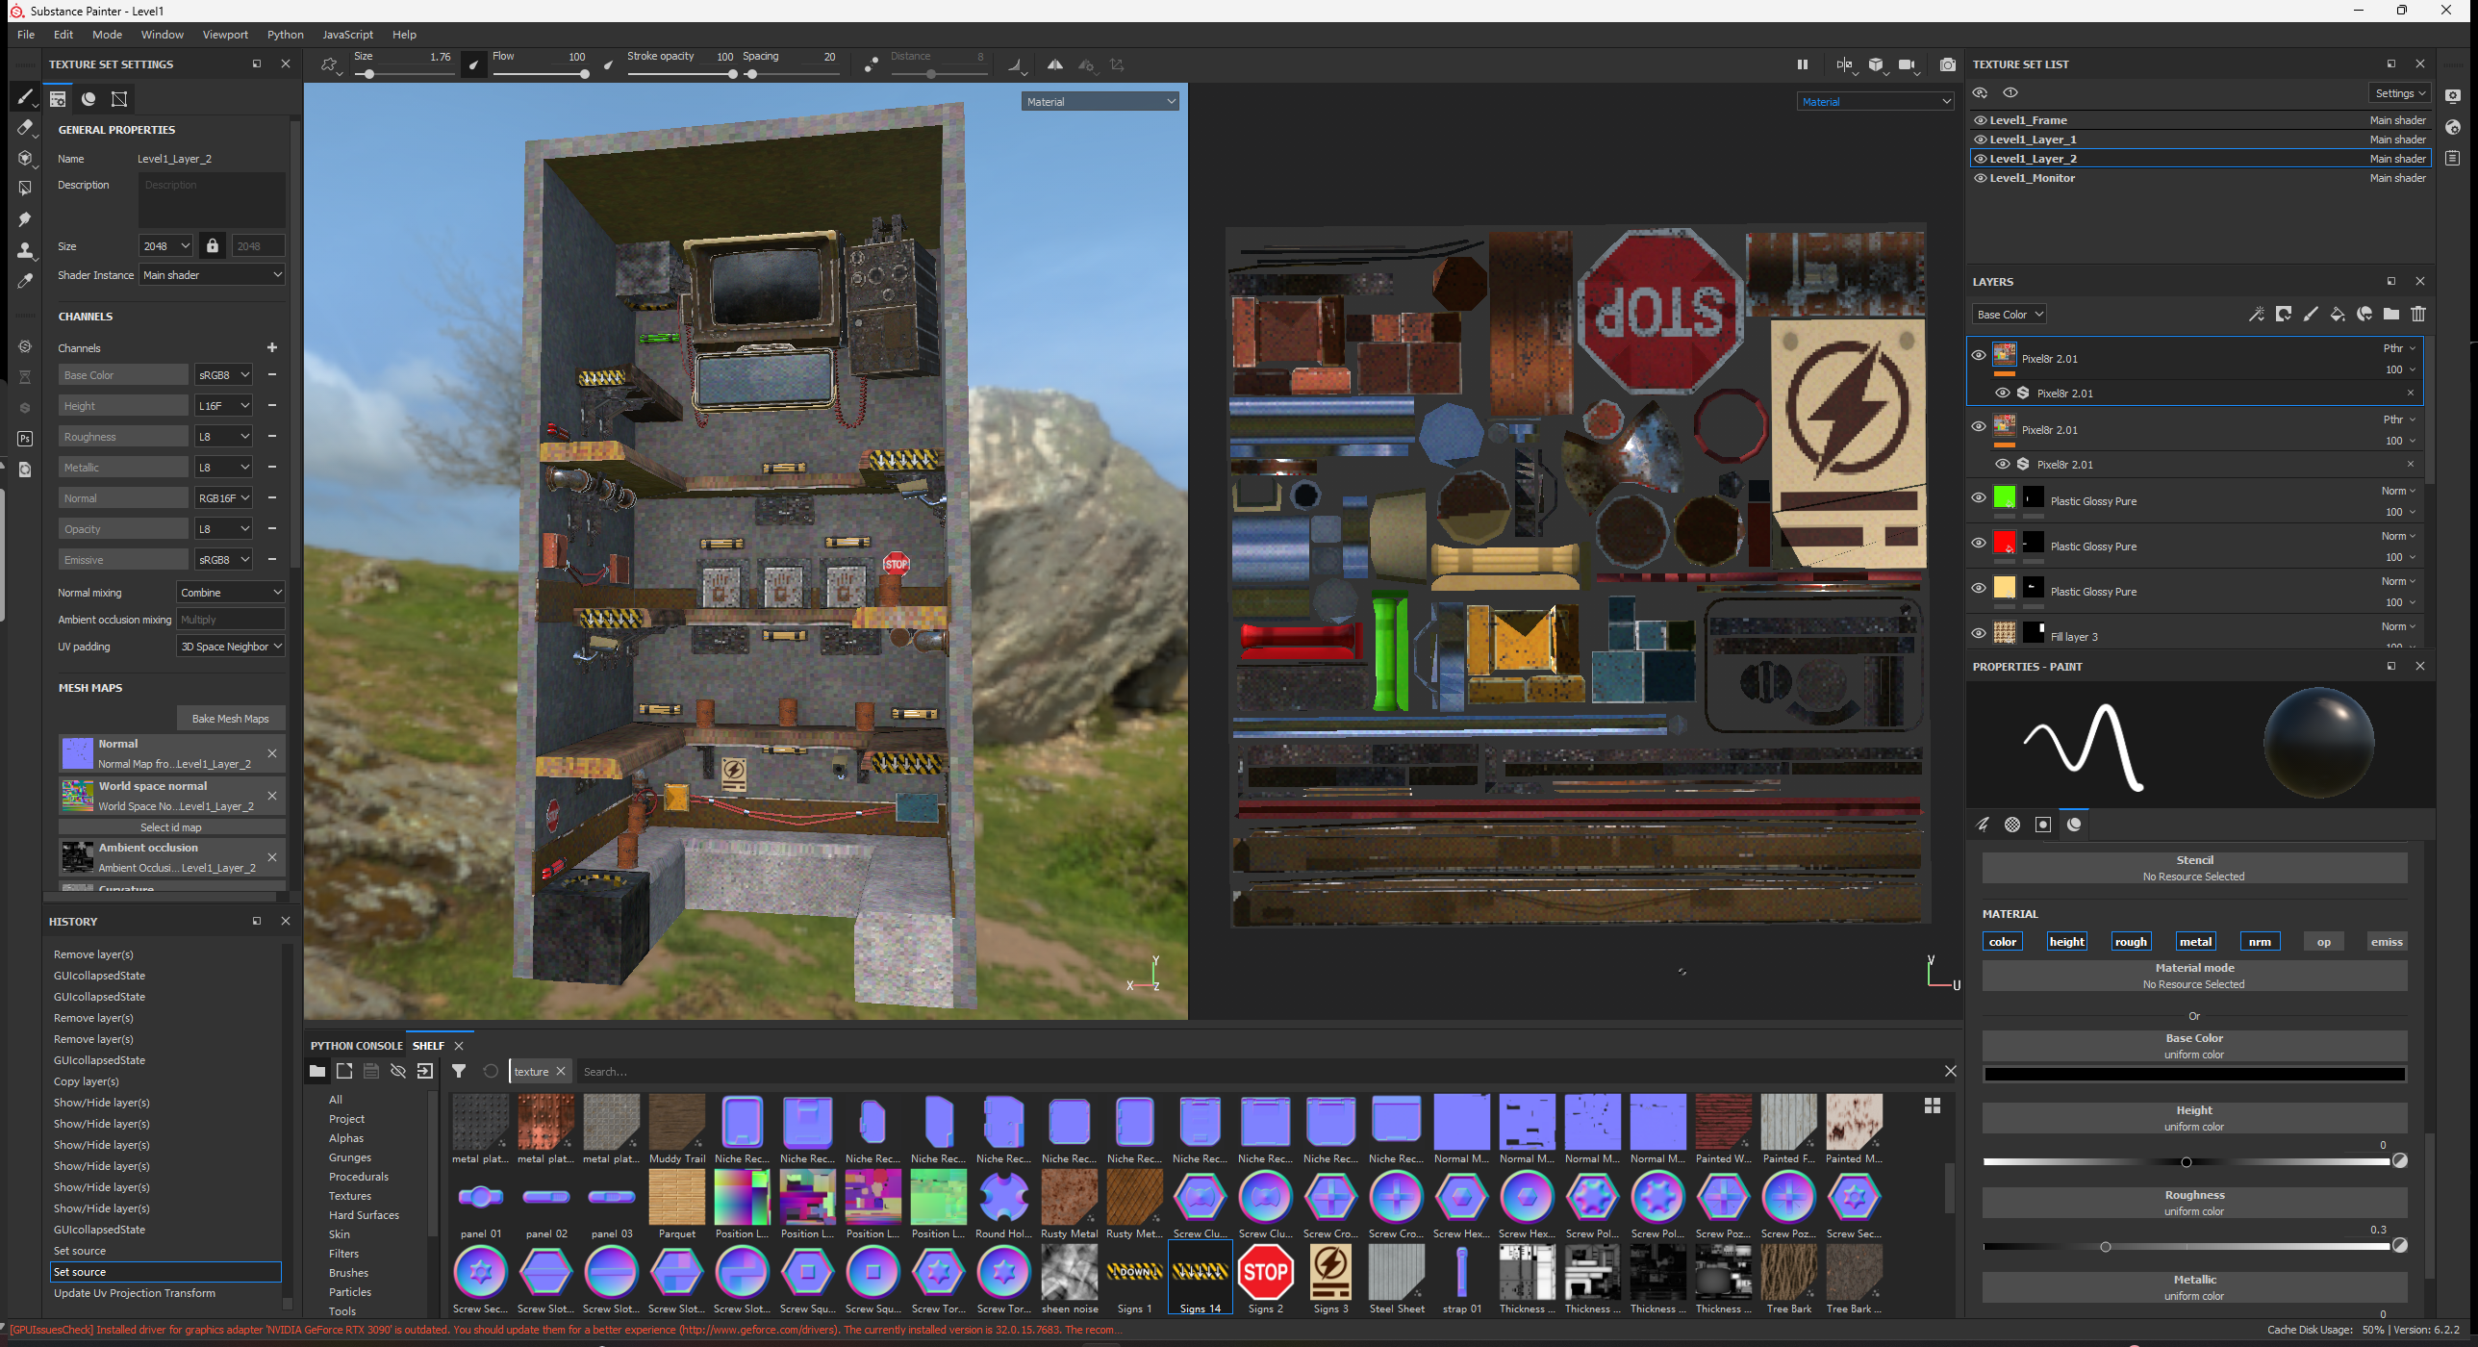Switch to the Python Console tab

tap(356, 1046)
